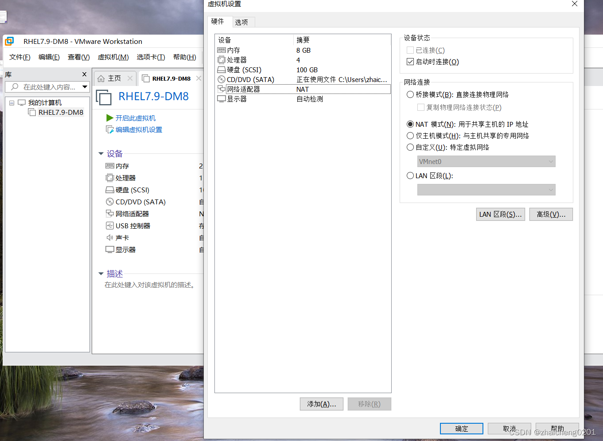This screenshot has width=603, height=441.
Task: Open the 虚拟机(M) menu
Action: click(x=113, y=57)
